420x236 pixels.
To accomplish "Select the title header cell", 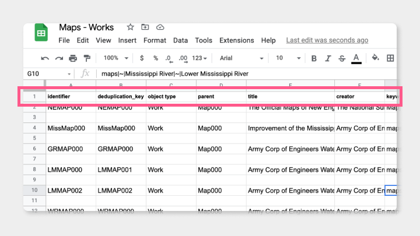I will point(290,97).
